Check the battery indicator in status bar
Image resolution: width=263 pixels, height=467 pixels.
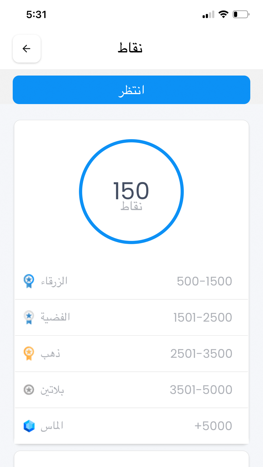pos(241,14)
